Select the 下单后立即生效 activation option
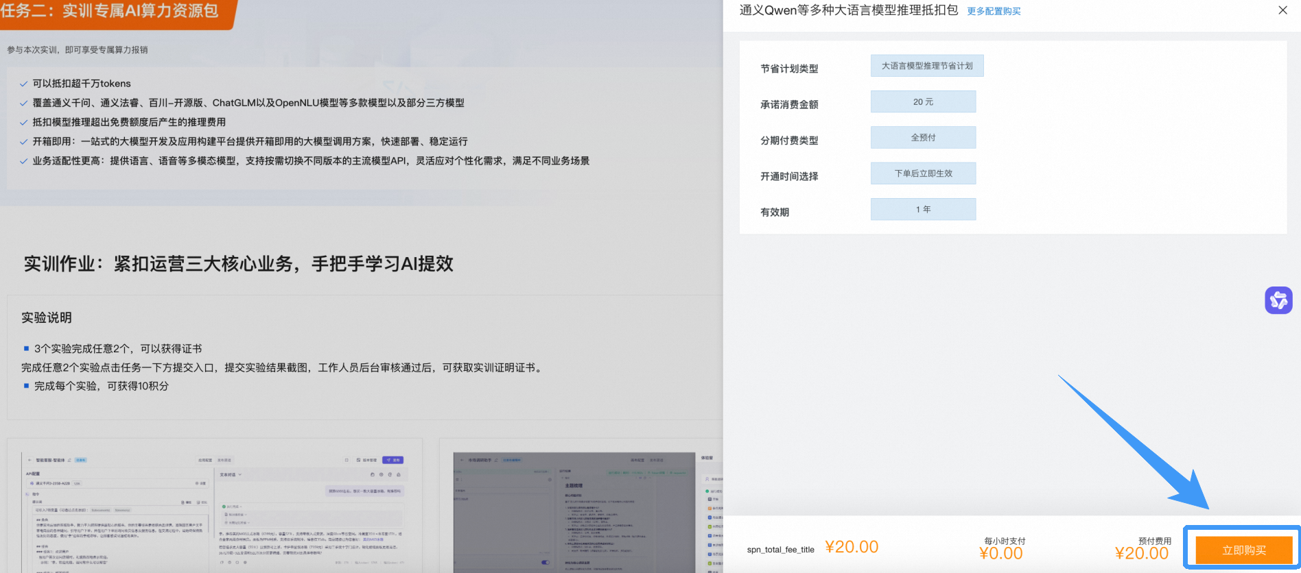The height and width of the screenshot is (573, 1301). tap(923, 173)
